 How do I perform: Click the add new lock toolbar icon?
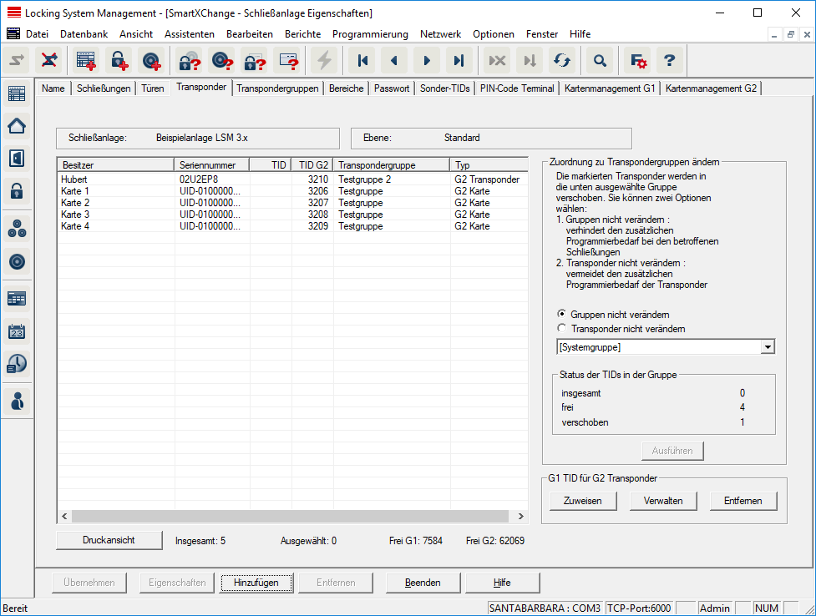coord(119,61)
